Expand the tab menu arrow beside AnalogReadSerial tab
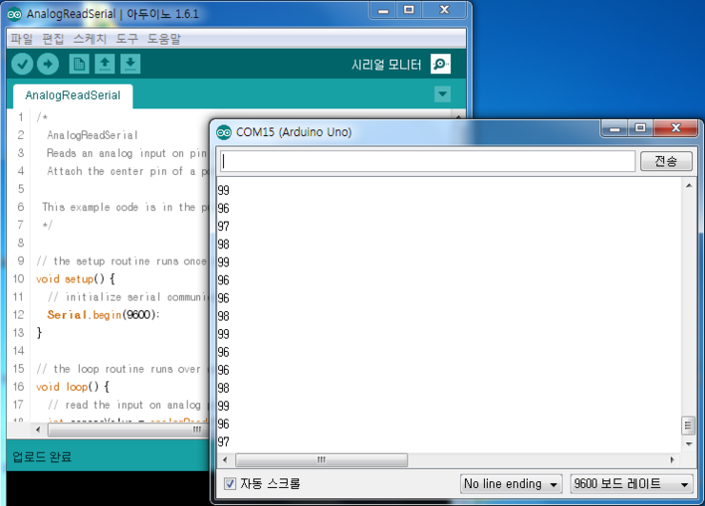The height and width of the screenshot is (506, 705). pos(443,94)
